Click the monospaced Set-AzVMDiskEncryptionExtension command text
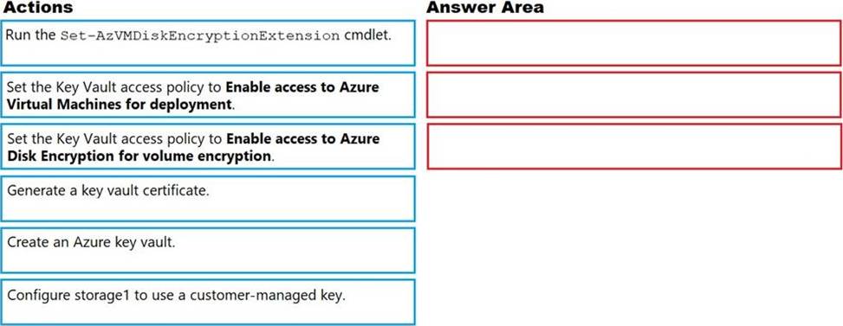This screenshot has height=326, width=843. pos(200,36)
